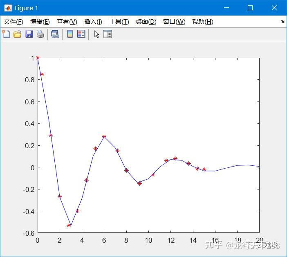Image resolution: width=287 pixels, height=257 pixels.
Task: Click y-axis tick label 0.2
Action: coord(30,146)
